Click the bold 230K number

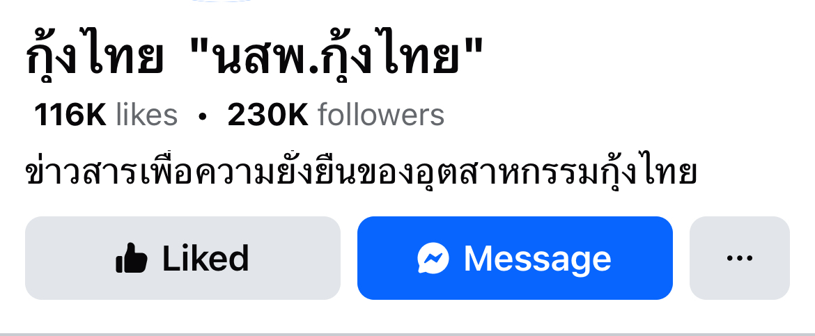click(268, 115)
